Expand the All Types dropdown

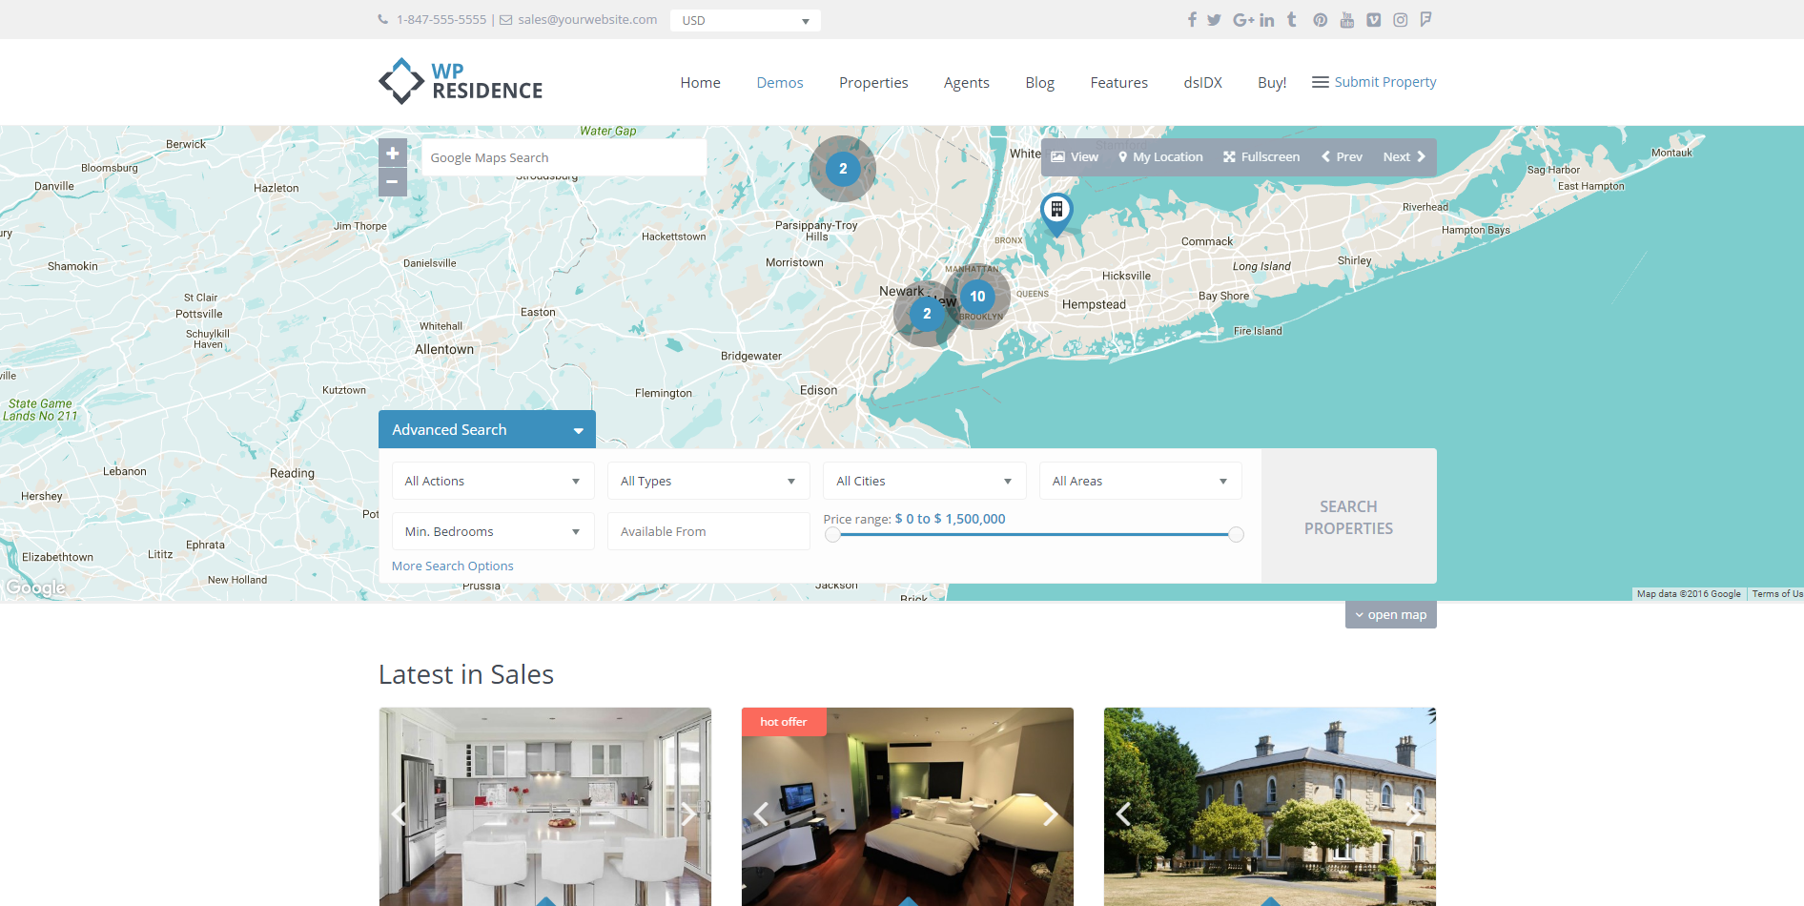pyautogui.click(x=708, y=481)
